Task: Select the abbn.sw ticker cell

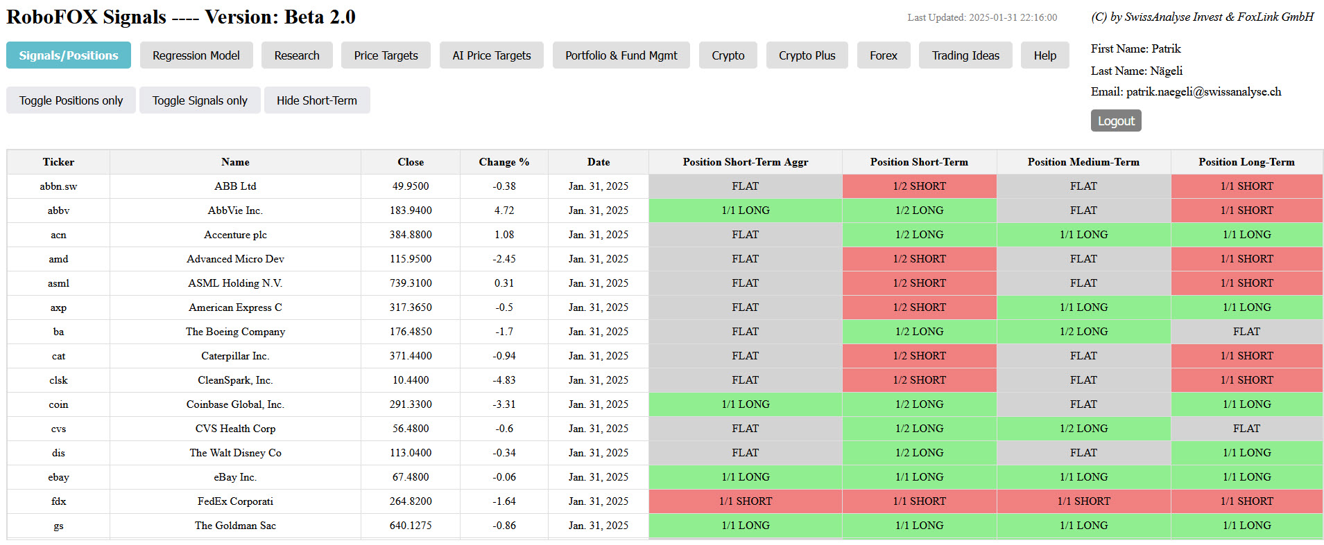Action: 58,186
